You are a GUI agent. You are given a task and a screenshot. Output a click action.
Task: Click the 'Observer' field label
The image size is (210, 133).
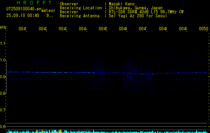(69, 4)
